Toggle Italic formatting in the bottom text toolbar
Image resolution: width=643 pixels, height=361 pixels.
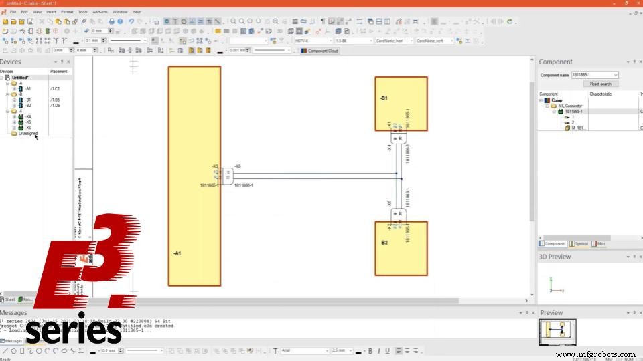378,351
